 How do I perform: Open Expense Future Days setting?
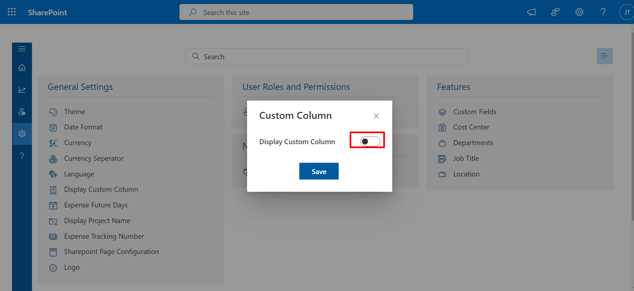coord(96,205)
